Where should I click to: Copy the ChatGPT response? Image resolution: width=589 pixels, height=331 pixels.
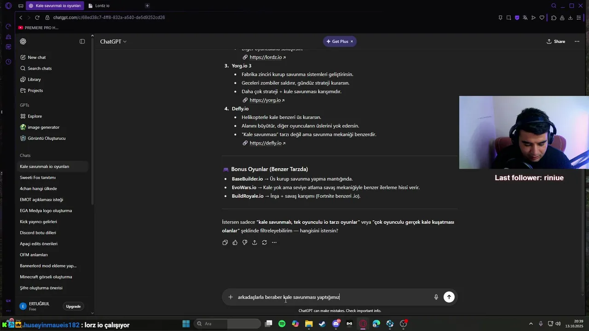coord(225,242)
